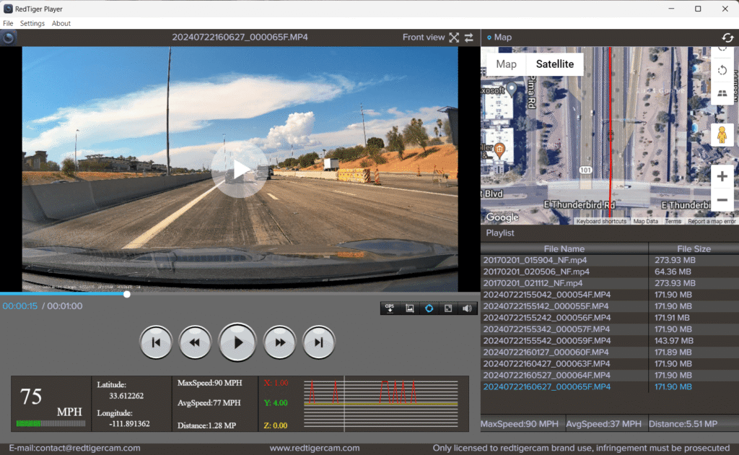This screenshot has height=455, width=739.
Task: Mute the audio with the speaker icon
Action: tap(467, 308)
